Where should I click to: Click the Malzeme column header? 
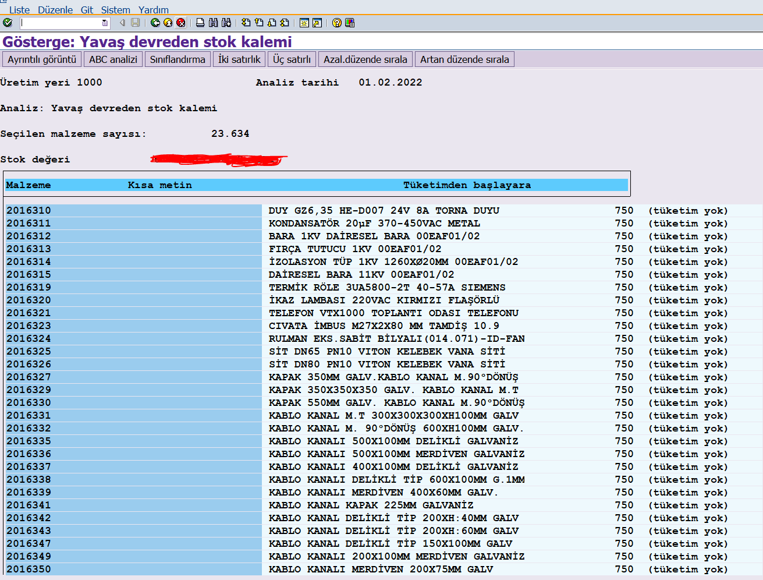[x=29, y=185]
